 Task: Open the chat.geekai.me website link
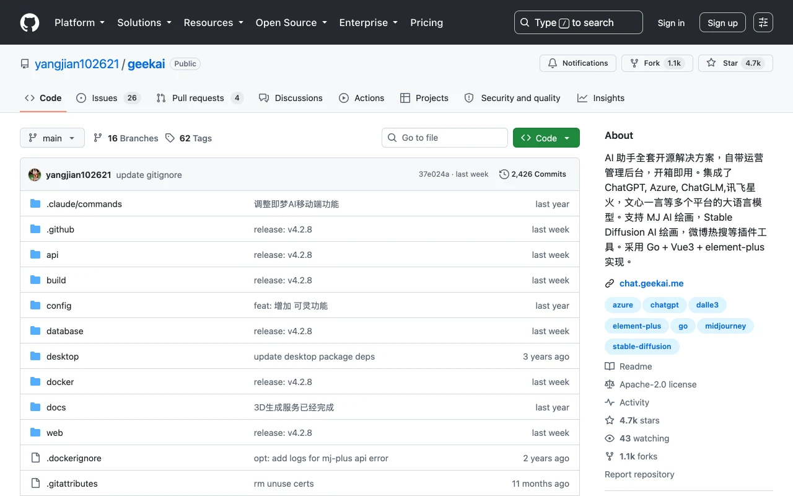[652, 283]
